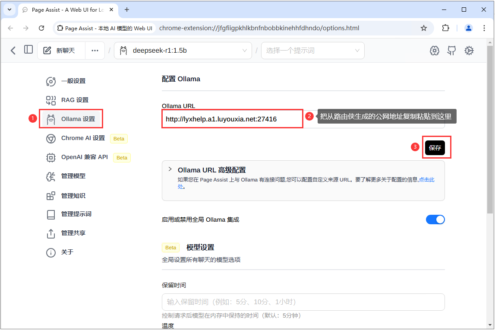Open the browser extensions puzzle icon
495x331 pixels.
[x=445, y=28]
